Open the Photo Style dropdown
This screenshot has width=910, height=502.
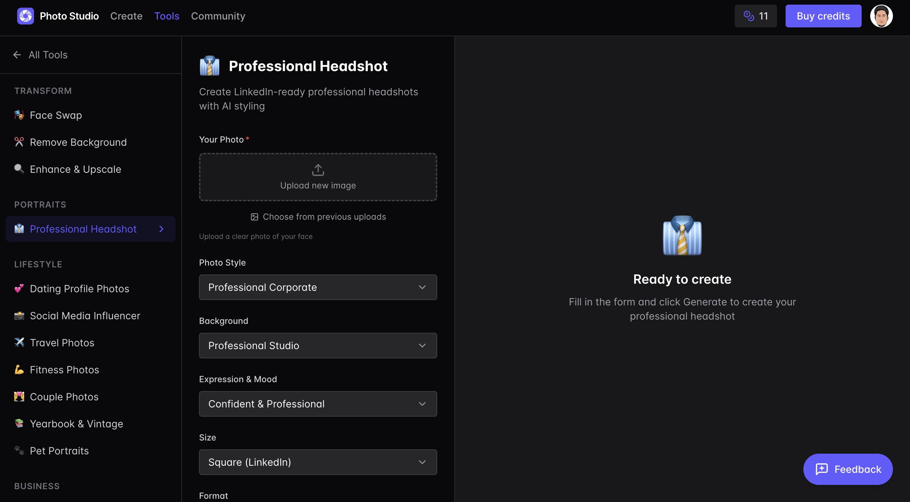pyautogui.click(x=318, y=287)
